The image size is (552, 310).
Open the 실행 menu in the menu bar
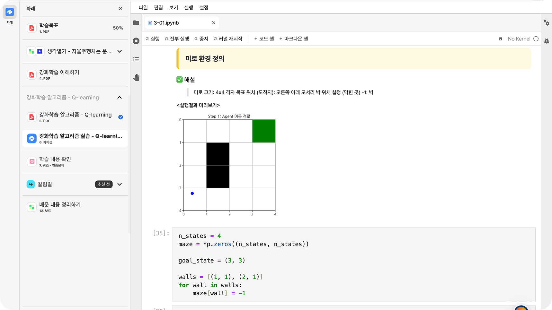pos(189,7)
